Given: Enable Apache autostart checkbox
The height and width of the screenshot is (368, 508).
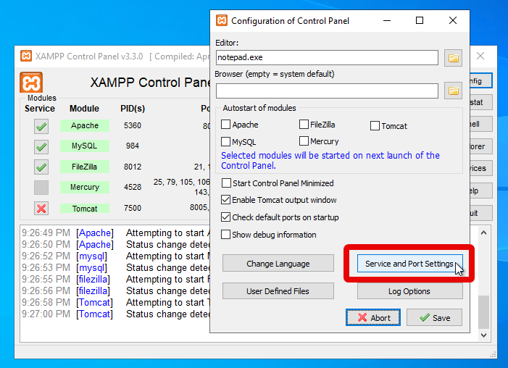Looking at the screenshot, I should click(225, 125).
